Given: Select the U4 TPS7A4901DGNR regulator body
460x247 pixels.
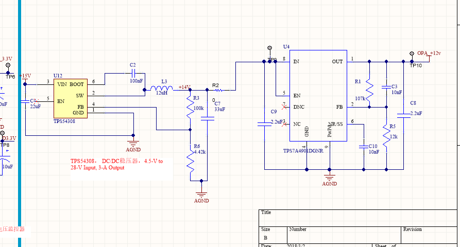Looking at the screenshot, I should (x=318, y=96).
